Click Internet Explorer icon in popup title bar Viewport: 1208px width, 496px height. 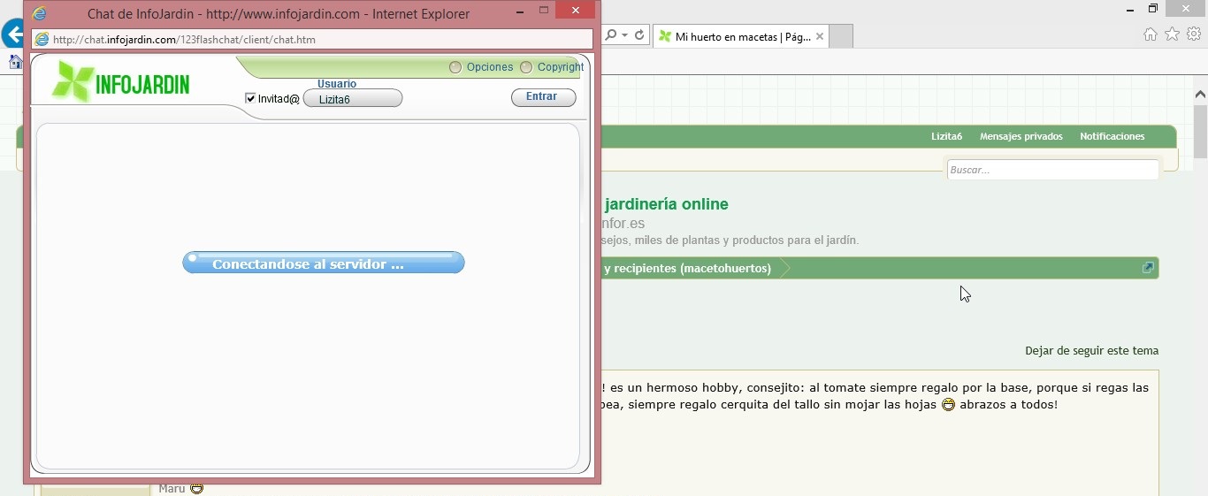pyautogui.click(x=39, y=13)
